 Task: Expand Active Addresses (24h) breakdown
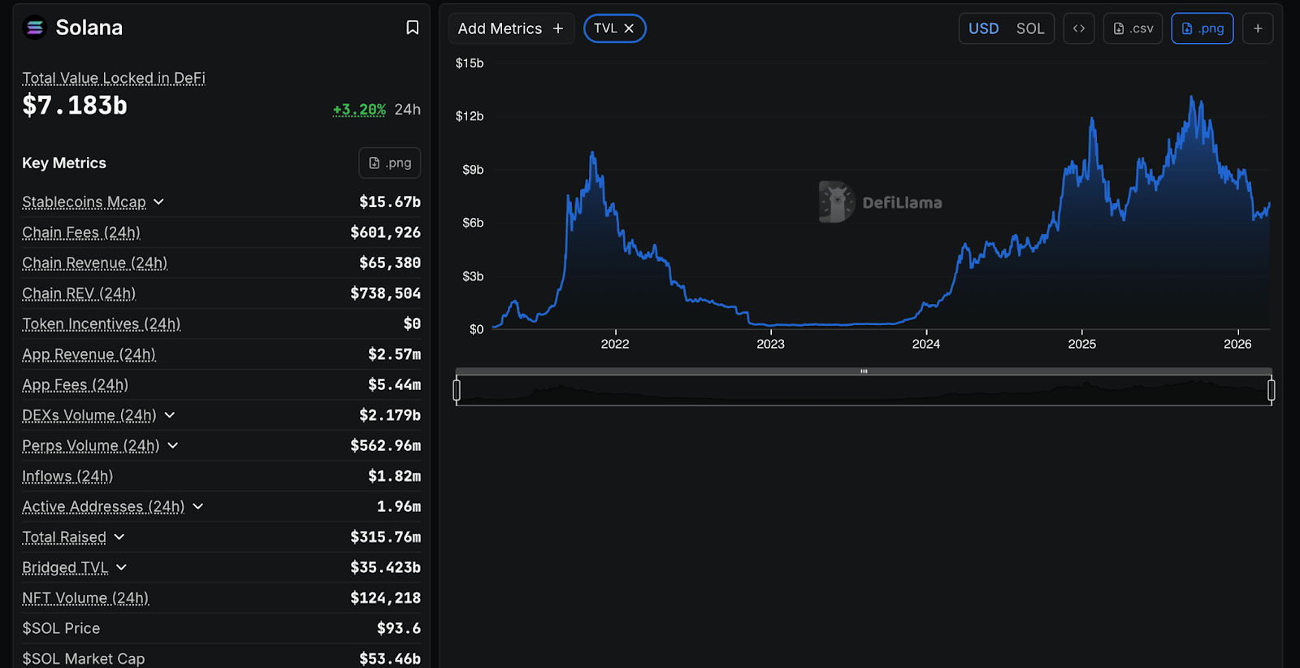[x=198, y=506]
